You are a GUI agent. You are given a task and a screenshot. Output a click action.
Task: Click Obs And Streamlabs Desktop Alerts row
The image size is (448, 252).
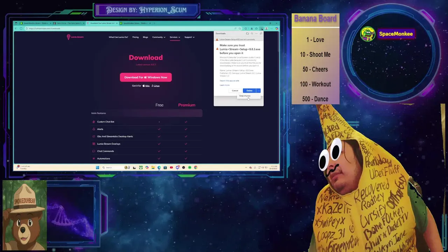pyautogui.click(x=147, y=136)
